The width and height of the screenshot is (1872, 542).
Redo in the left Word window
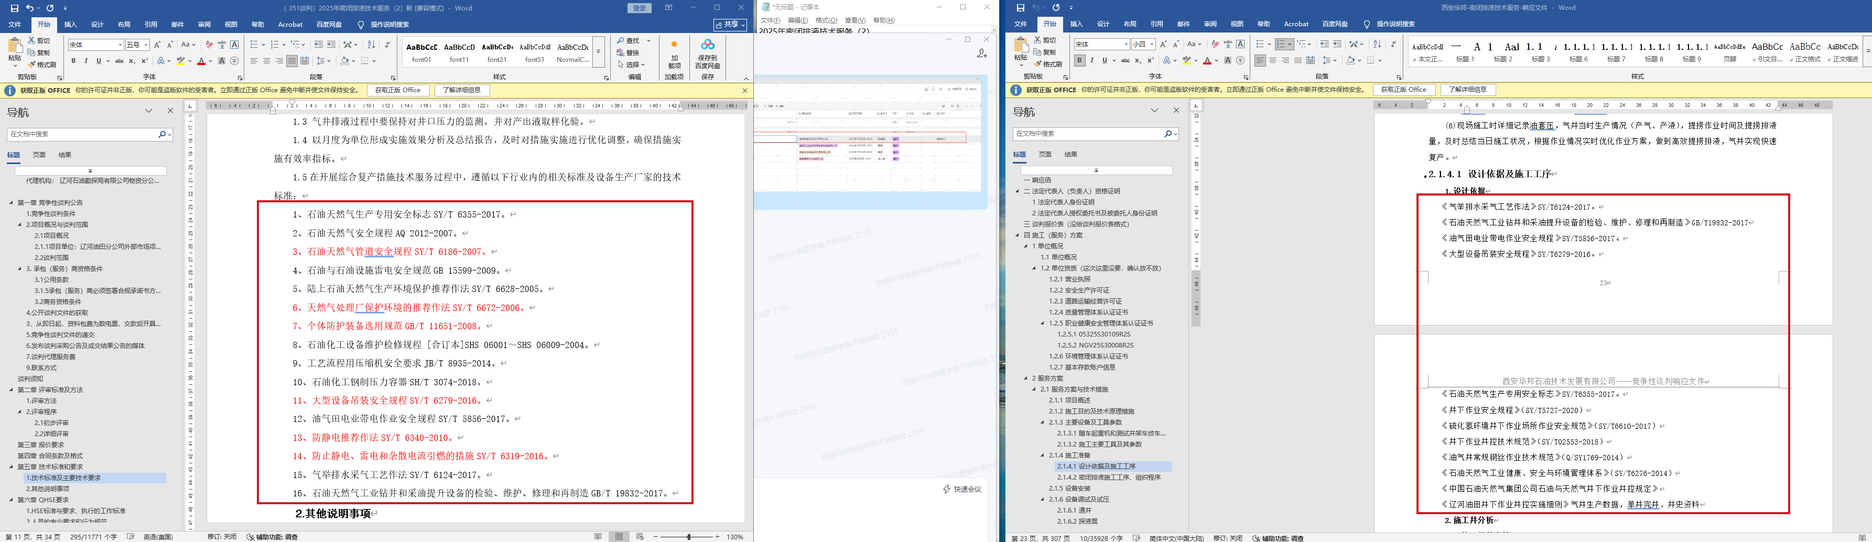[x=50, y=8]
